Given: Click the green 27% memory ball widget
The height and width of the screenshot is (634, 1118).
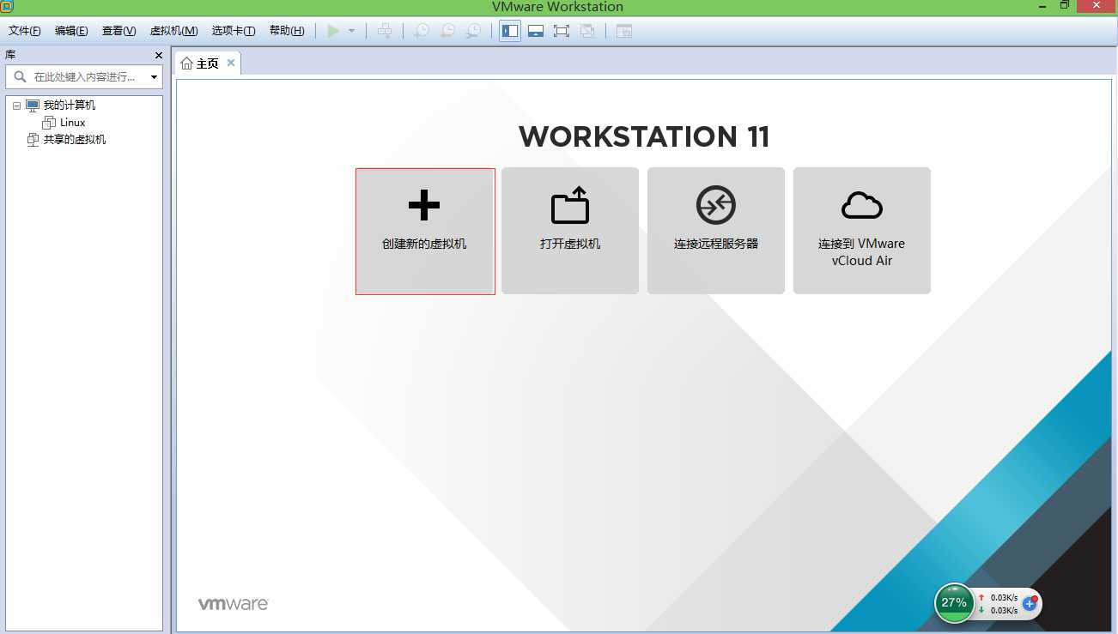Looking at the screenshot, I should pos(954,603).
